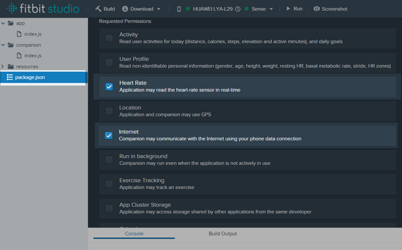Screen dimensions: 402x250
Task: Click the Activity permission title
Action: pos(128,35)
